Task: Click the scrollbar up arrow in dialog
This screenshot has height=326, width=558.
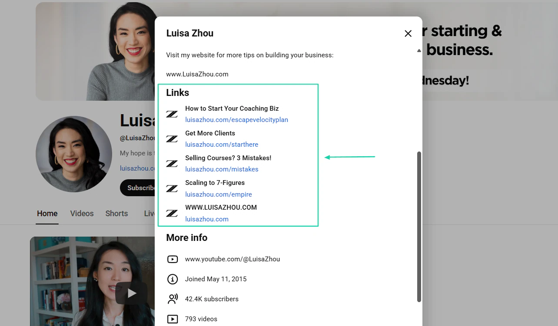Action: click(419, 51)
